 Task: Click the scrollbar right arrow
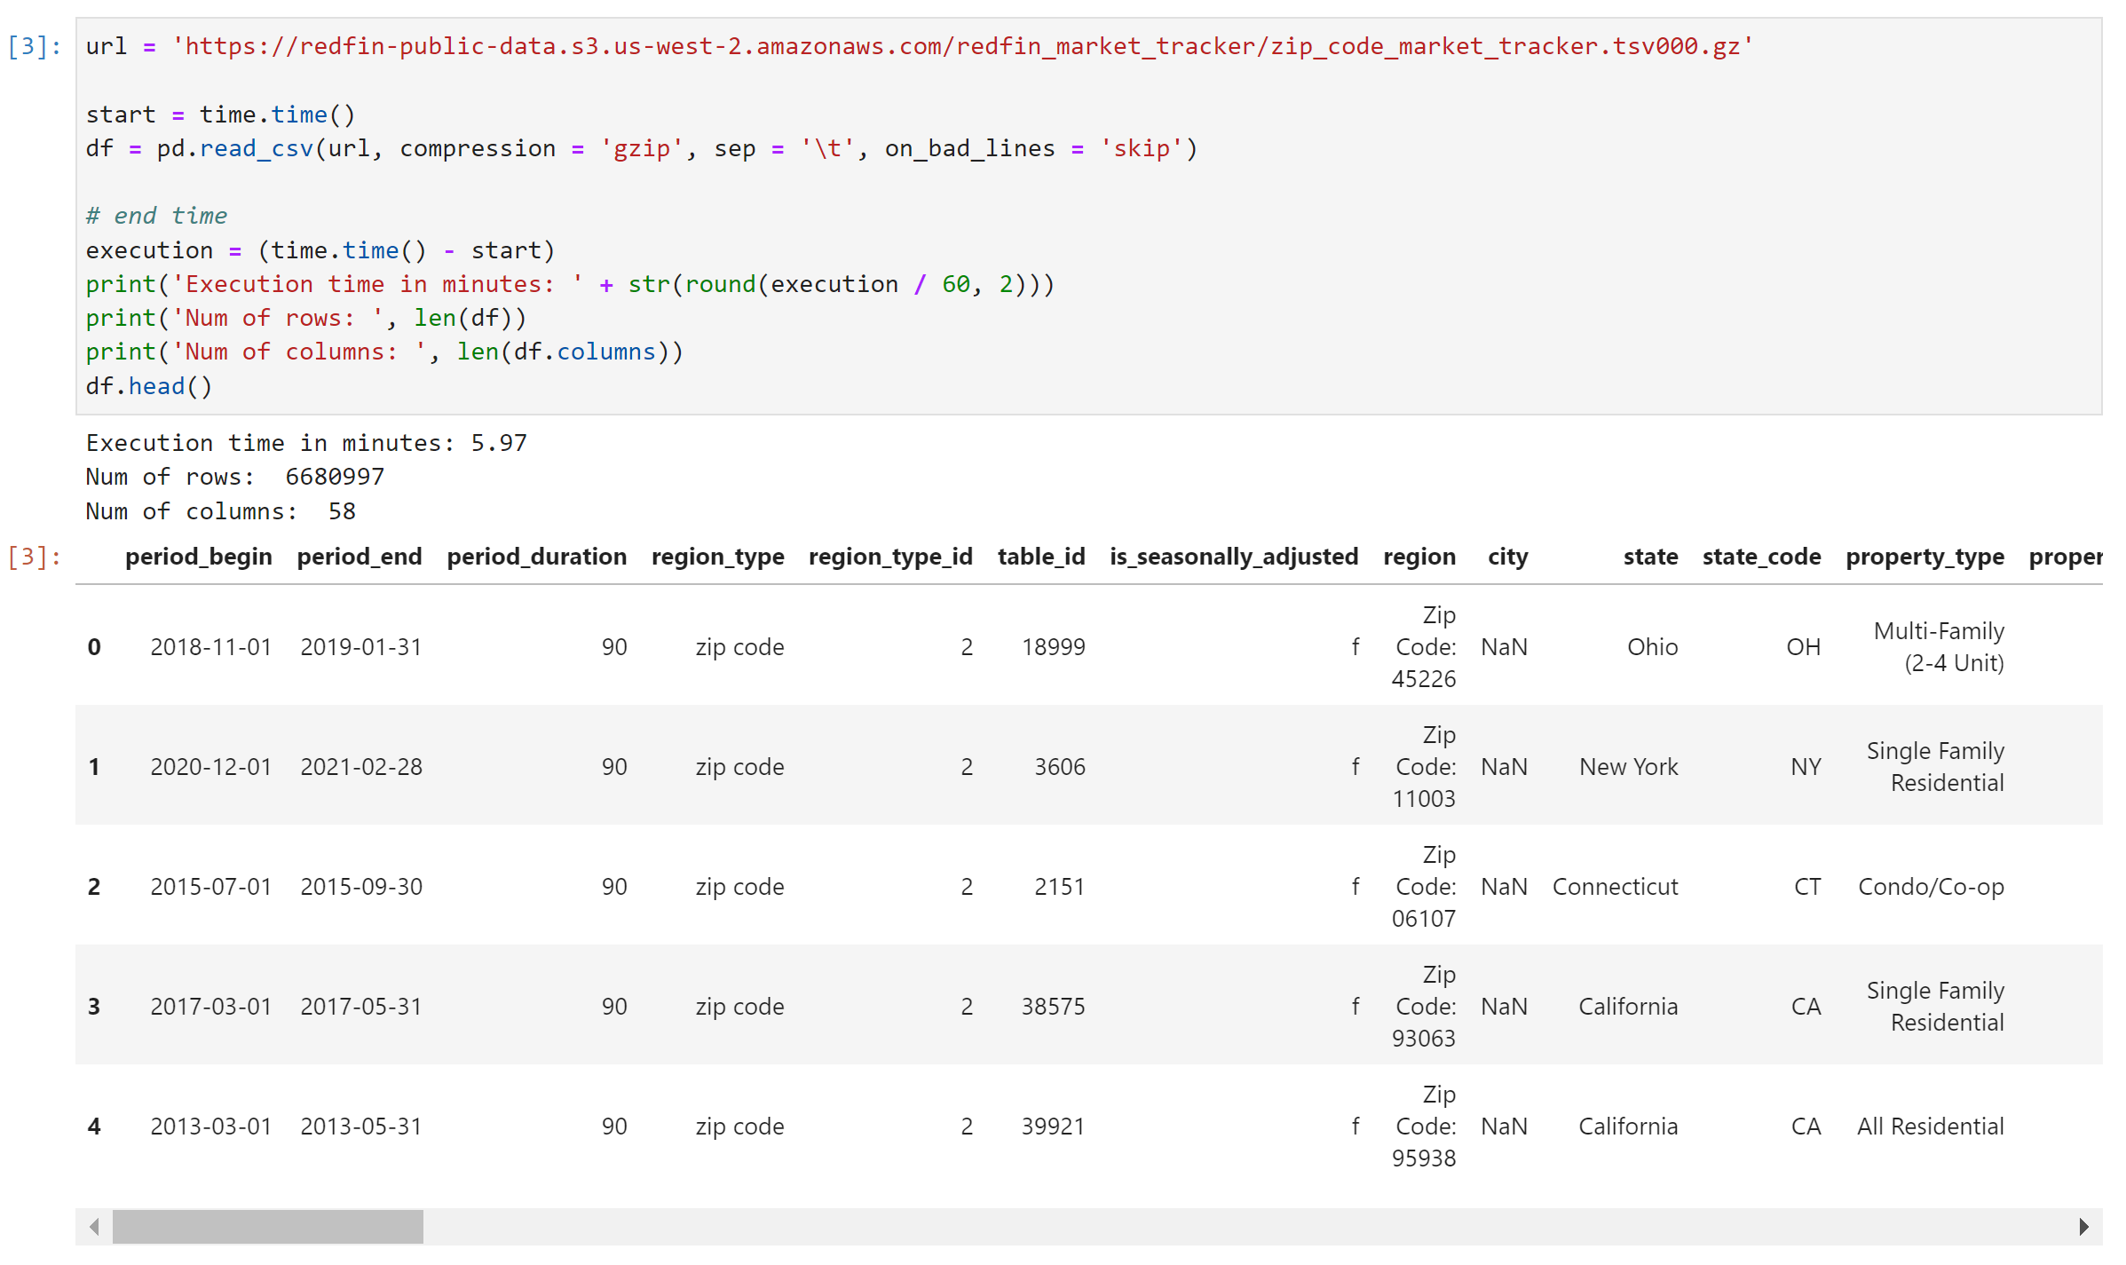pyautogui.click(x=2083, y=1227)
